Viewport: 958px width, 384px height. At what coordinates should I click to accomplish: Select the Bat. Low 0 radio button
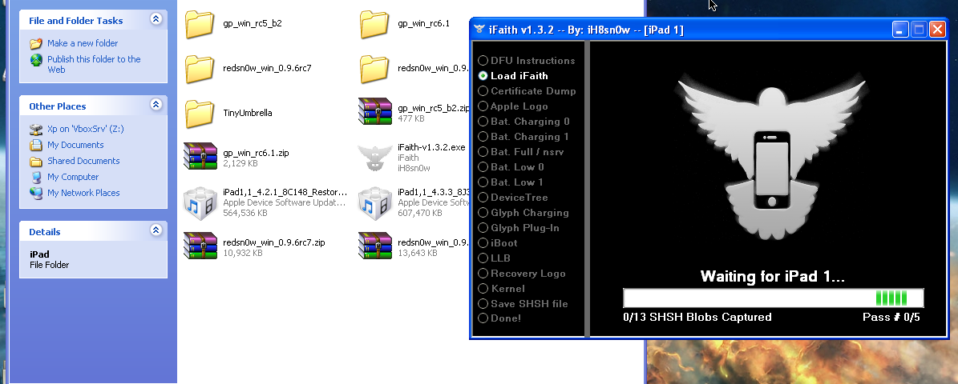(483, 167)
